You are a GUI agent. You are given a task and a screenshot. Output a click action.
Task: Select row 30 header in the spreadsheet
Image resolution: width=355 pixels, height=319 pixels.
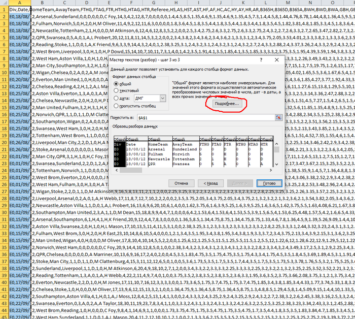pyautogui.click(x=4, y=212)
